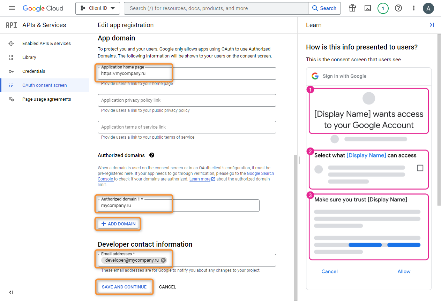Click the OAuth consent screen icon

pyautogui.click(x=11, y=85)
